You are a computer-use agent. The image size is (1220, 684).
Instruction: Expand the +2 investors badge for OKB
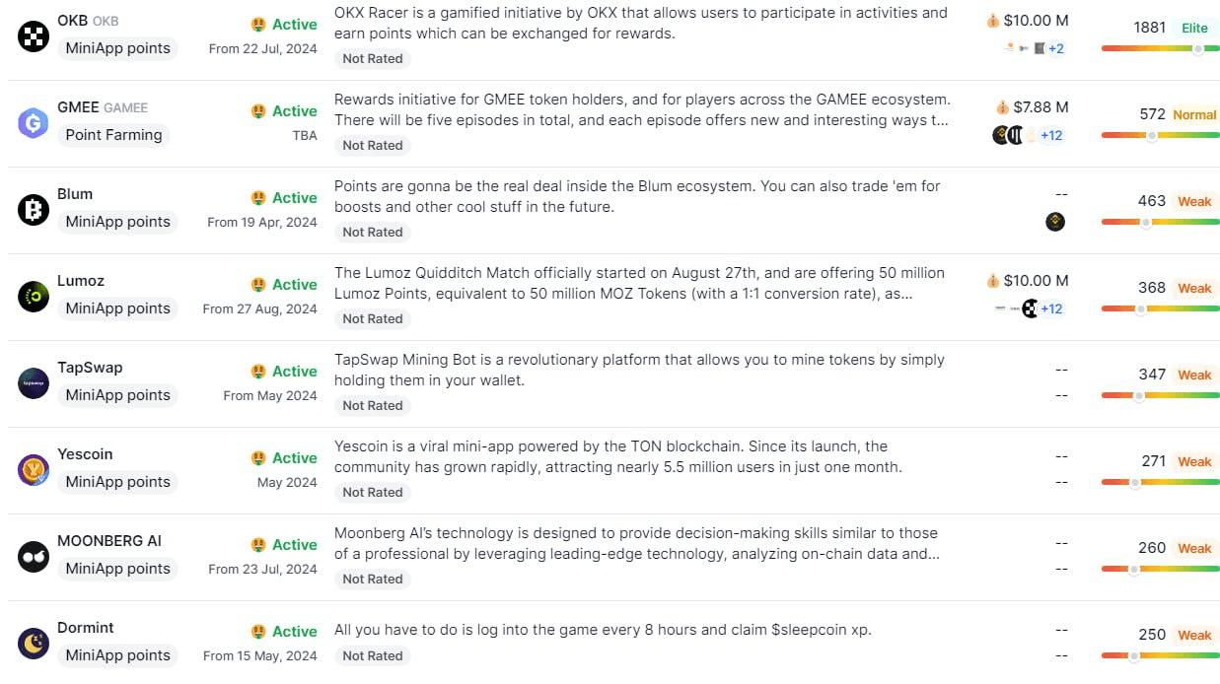[1055, 48]
